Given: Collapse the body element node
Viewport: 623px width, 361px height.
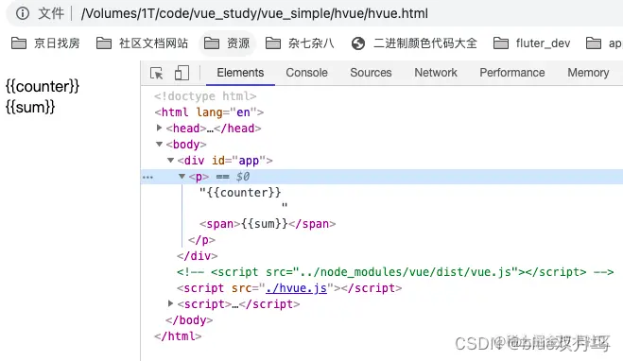Looking at the screenshot, I should 159,145.
